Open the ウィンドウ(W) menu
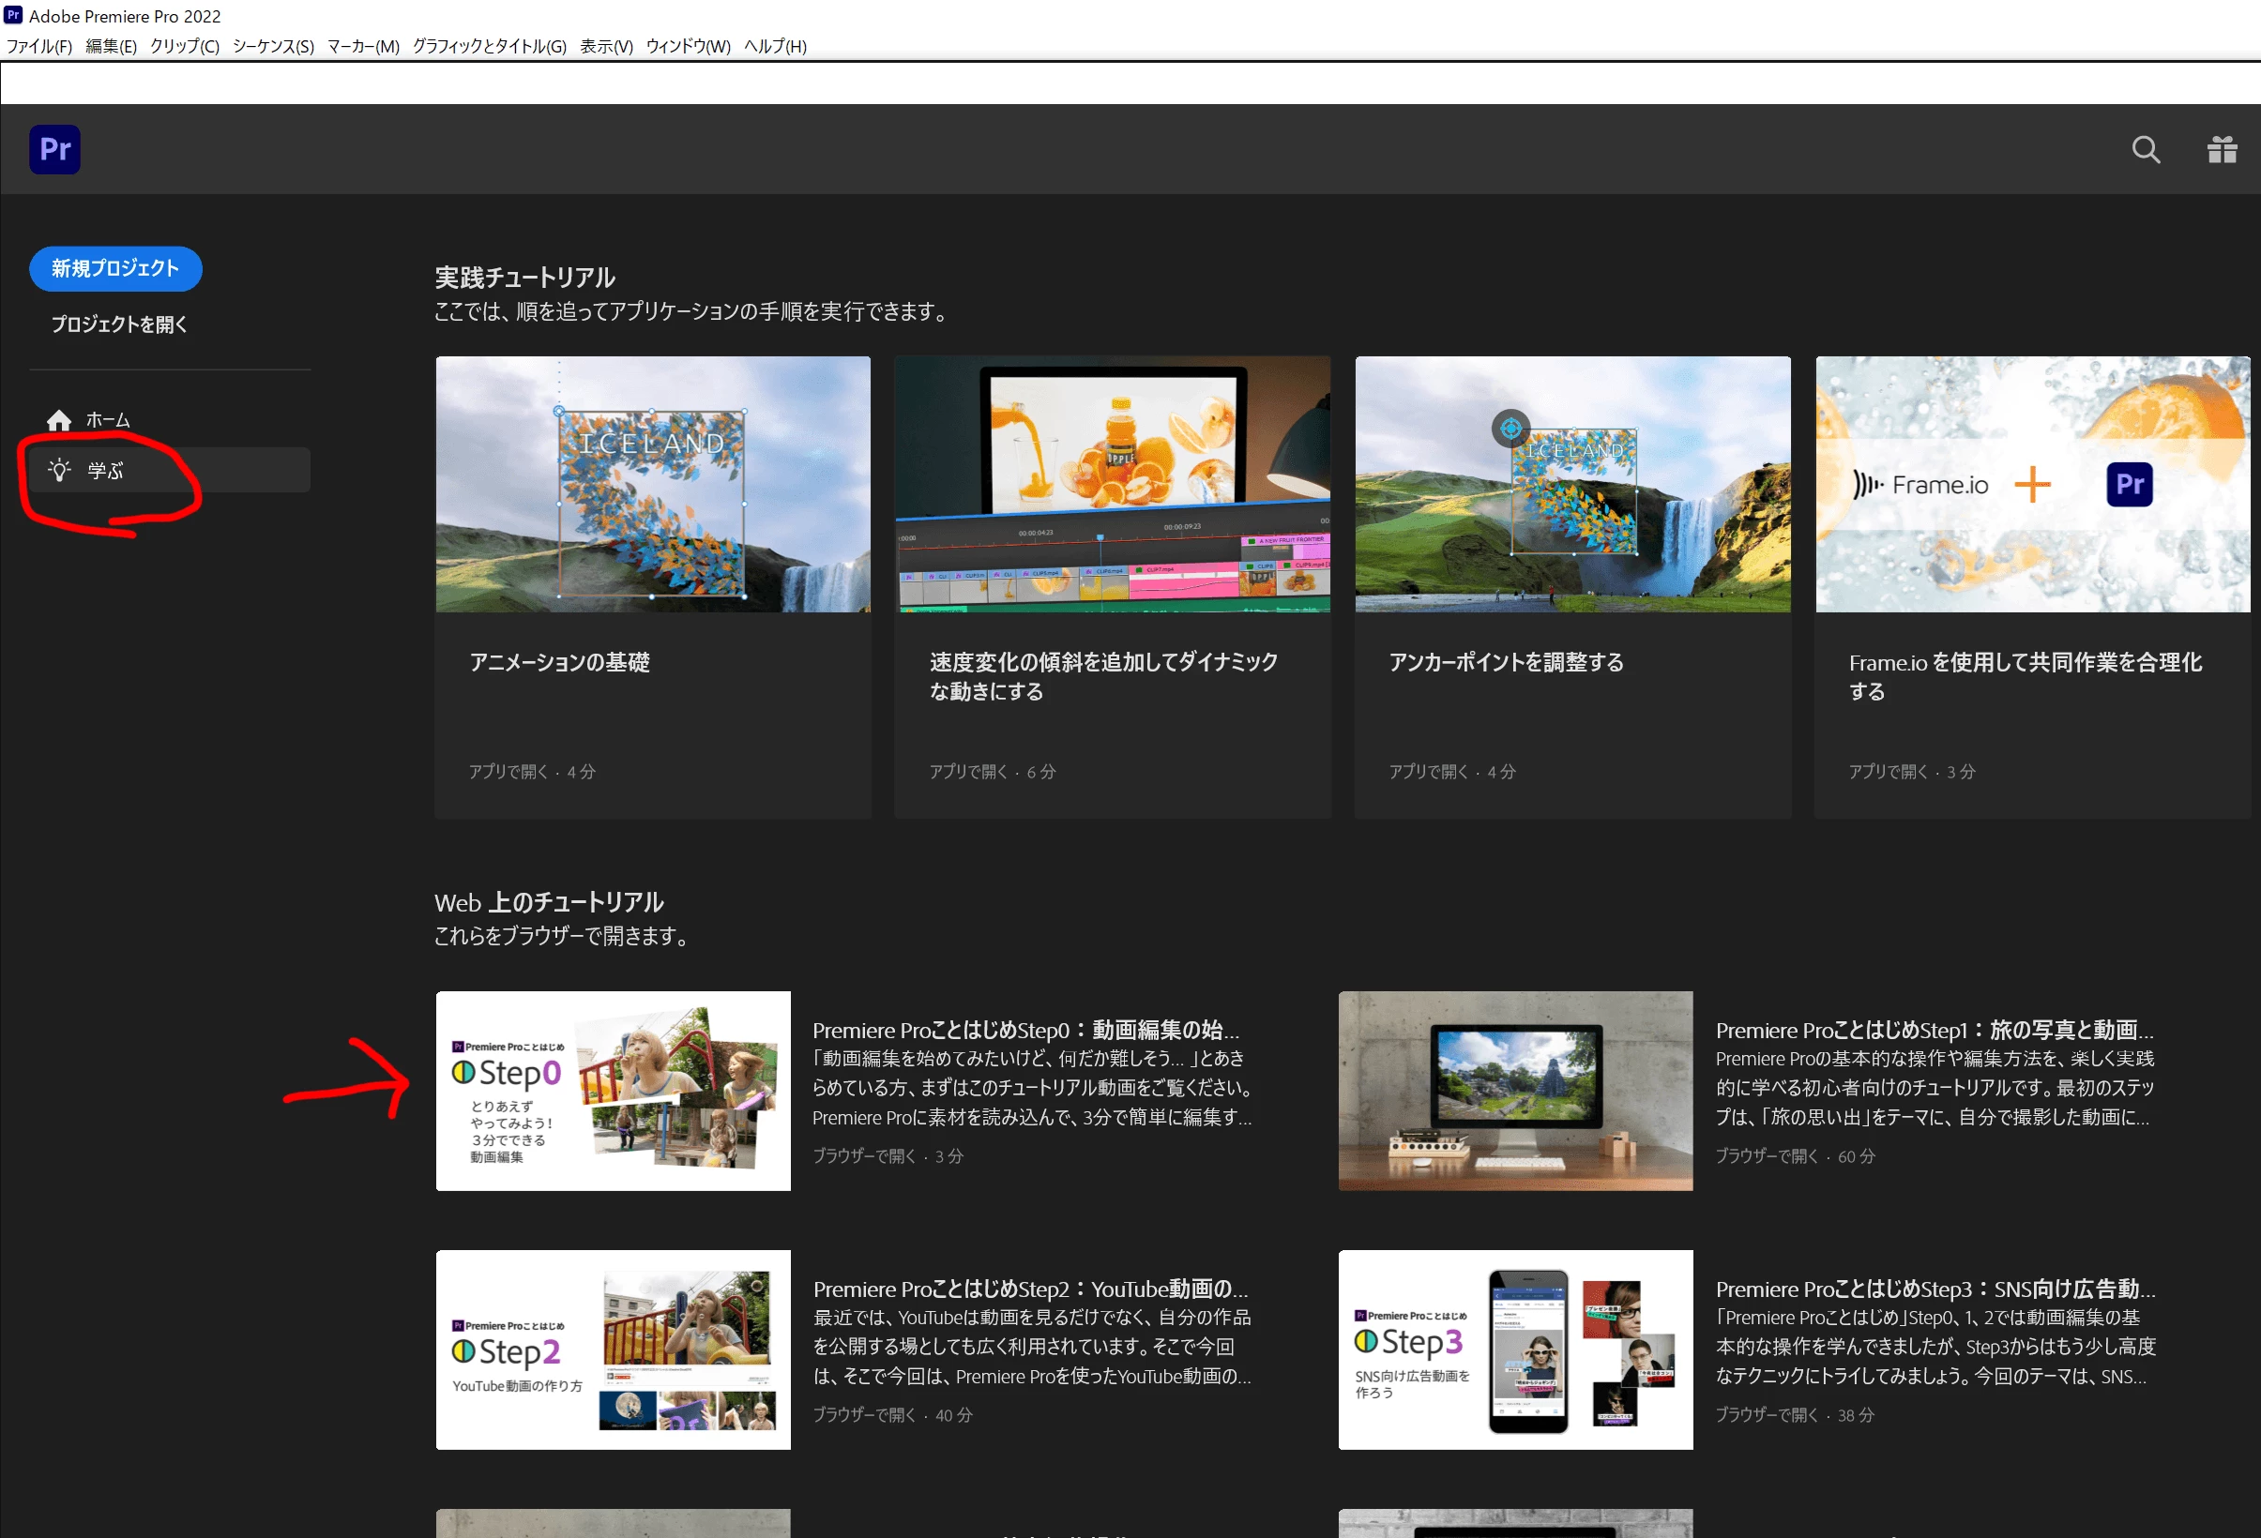 point(688,47)
